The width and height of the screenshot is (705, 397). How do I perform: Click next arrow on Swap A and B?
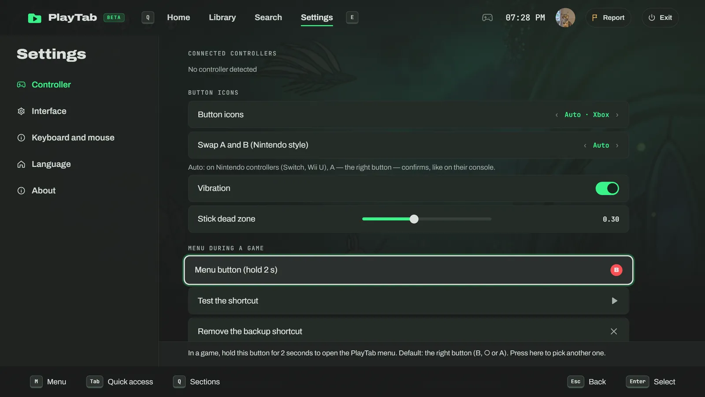(617, 146)
